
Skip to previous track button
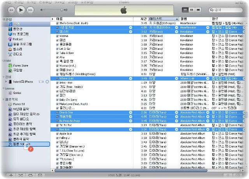[11, 10]
